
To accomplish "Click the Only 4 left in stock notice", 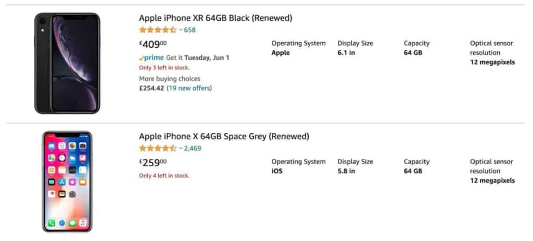I will (x=164, y=176).
